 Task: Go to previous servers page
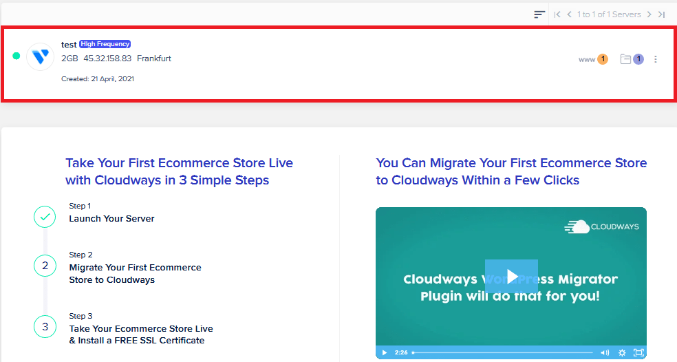pyautogui.click(x=570, y=14)
